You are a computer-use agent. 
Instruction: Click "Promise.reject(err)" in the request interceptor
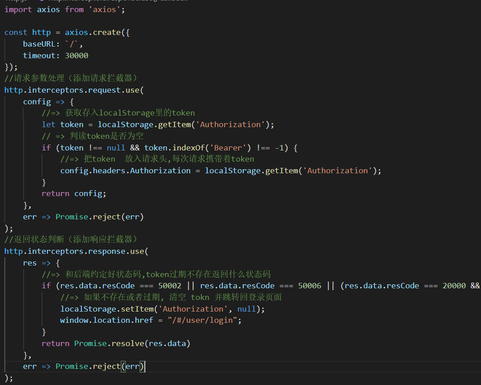click(100, 217)
